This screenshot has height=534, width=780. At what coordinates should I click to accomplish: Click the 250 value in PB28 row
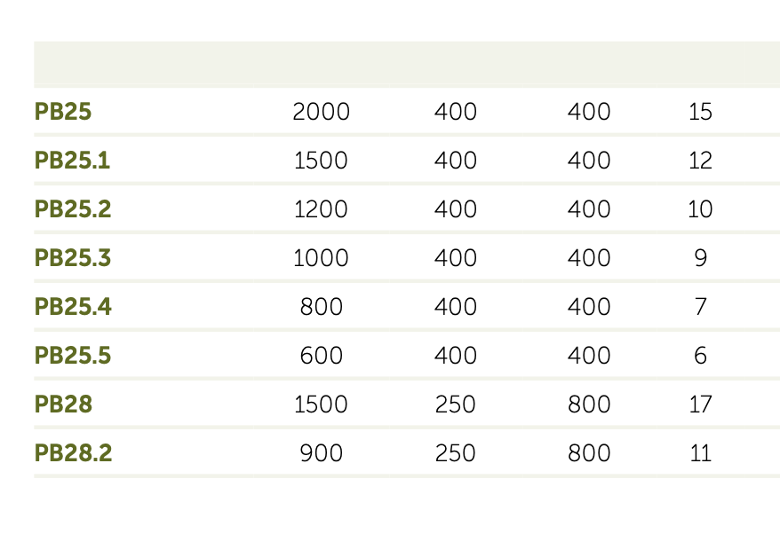(x=456, y=404)
